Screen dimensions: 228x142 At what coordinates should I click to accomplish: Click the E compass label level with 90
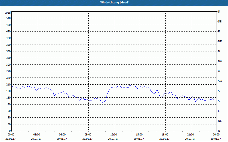[219, 111]
